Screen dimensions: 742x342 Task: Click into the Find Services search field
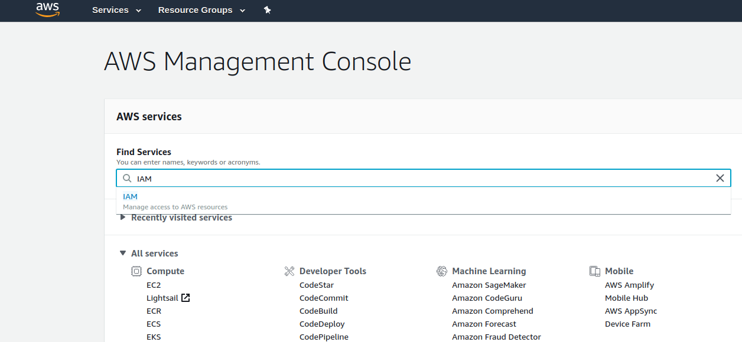tap(424, 178)
